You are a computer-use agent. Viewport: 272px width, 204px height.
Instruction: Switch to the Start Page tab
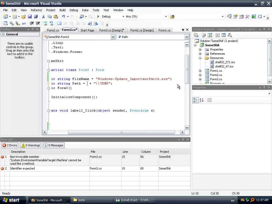coord(87,30)
